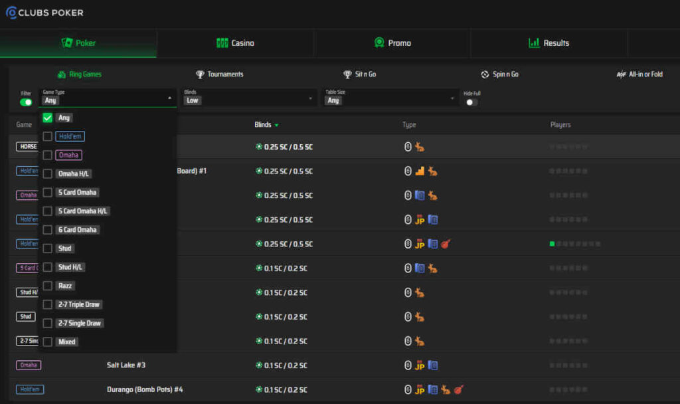This screenshot has width=680, height=404.
Task: Click the Omaha tag on Salt Lake row
Action: [x=29, y=365]
